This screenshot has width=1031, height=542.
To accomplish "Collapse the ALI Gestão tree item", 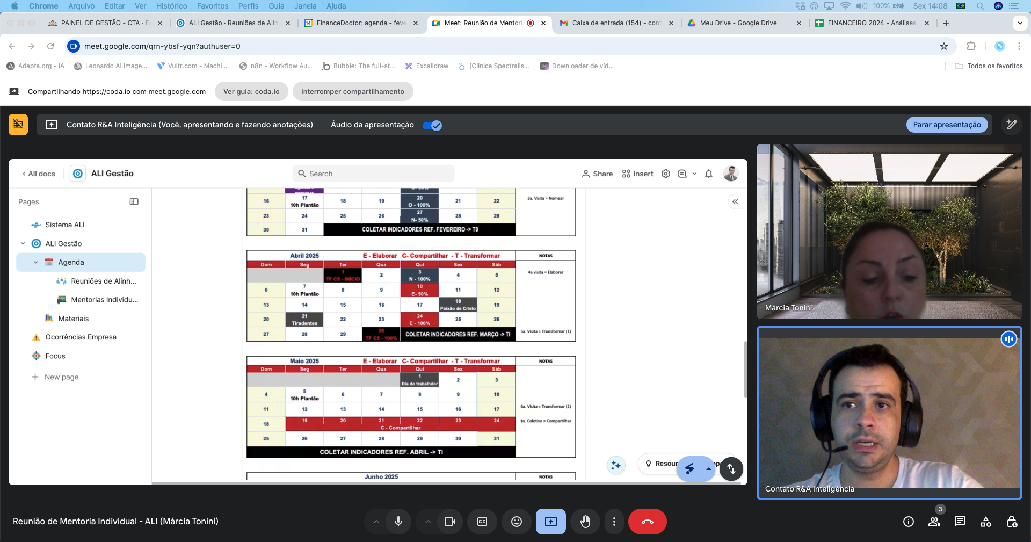I will [23, 243].
